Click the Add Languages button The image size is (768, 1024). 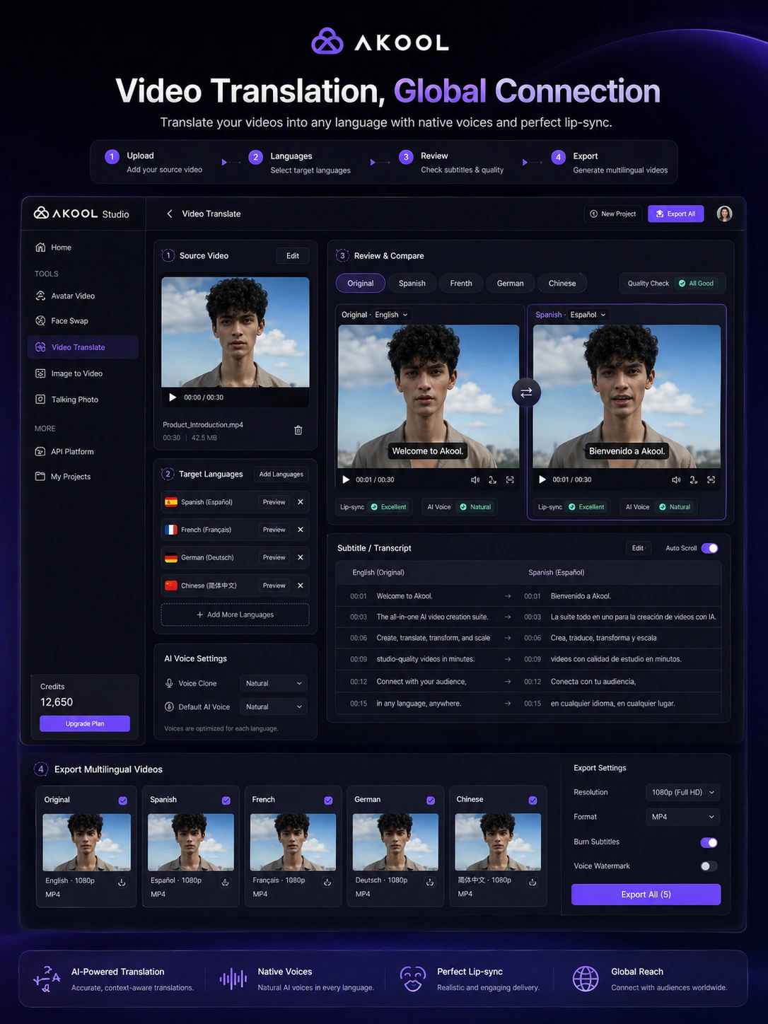point(281,475)
